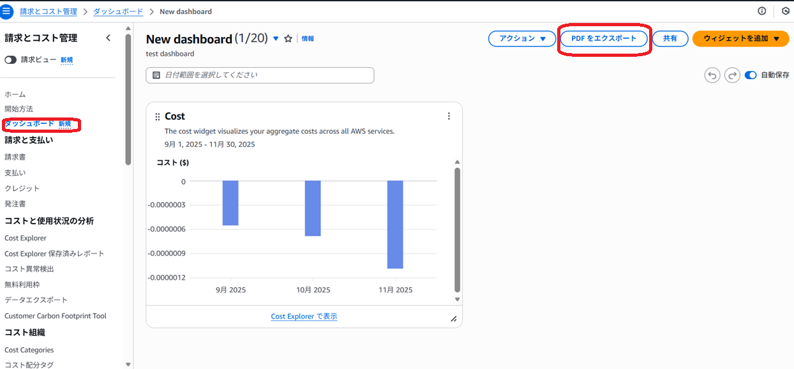Favorite the dashboard with the star icon
This screenshot has width=794, height=369.
point(288,38)
